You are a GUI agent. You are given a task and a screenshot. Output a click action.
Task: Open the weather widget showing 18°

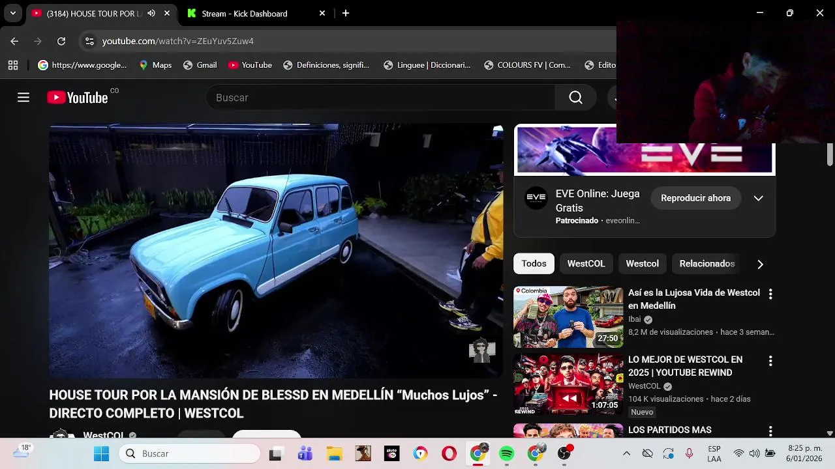click(22, 451)
